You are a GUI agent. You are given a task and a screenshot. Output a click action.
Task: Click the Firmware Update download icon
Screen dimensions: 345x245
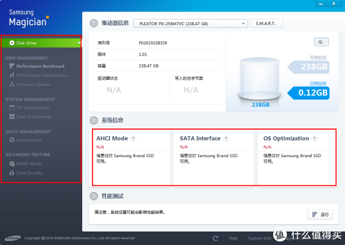point(11,84)
